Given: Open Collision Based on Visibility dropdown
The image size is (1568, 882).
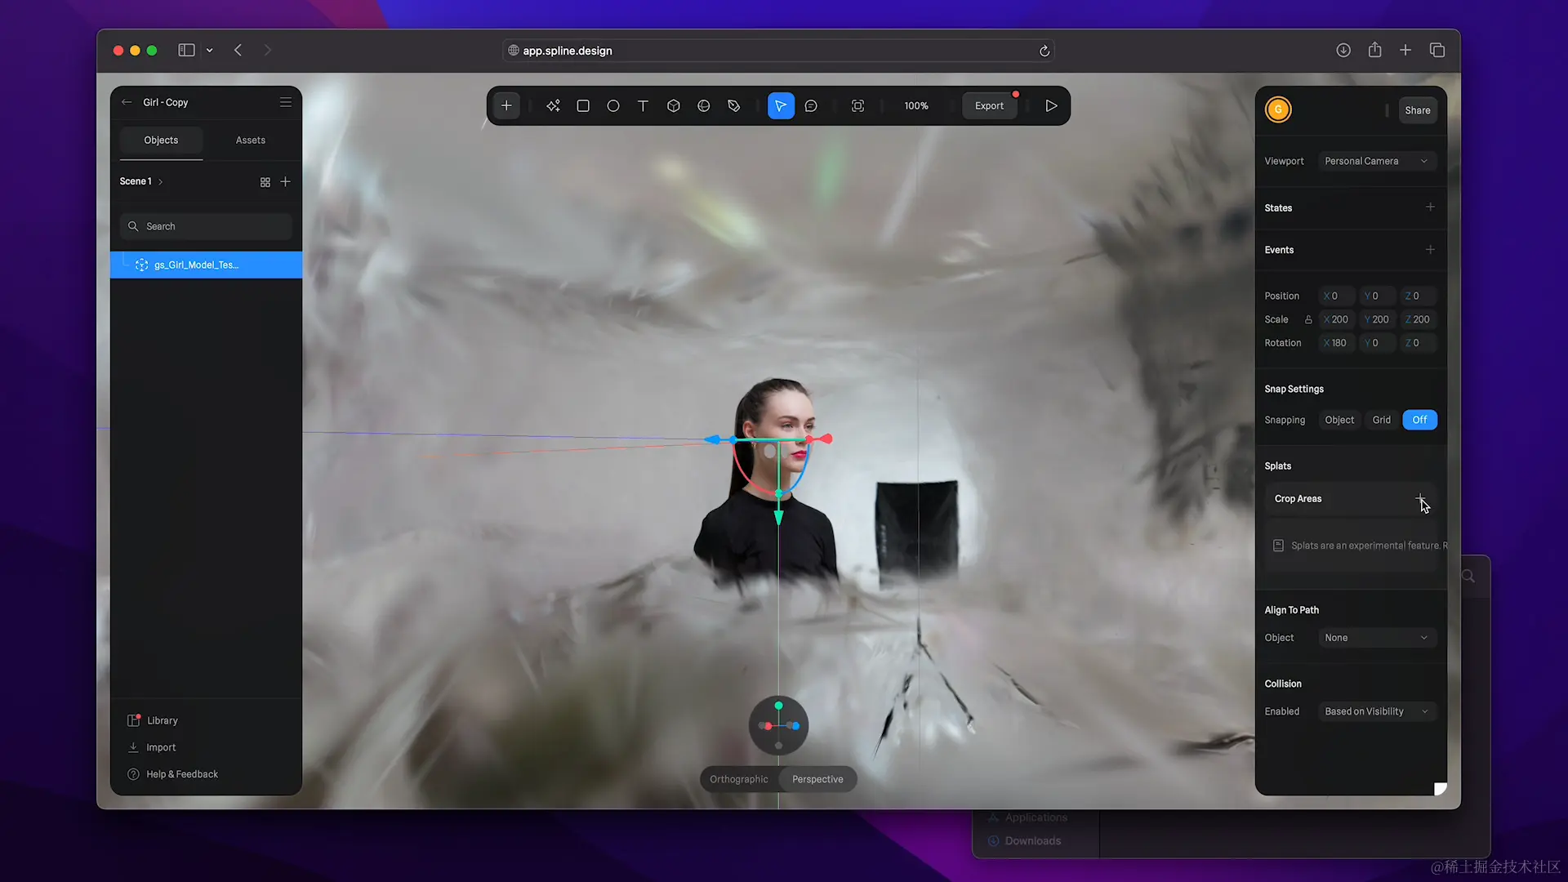Looking at the screenshot, I should pos(1376,711).
